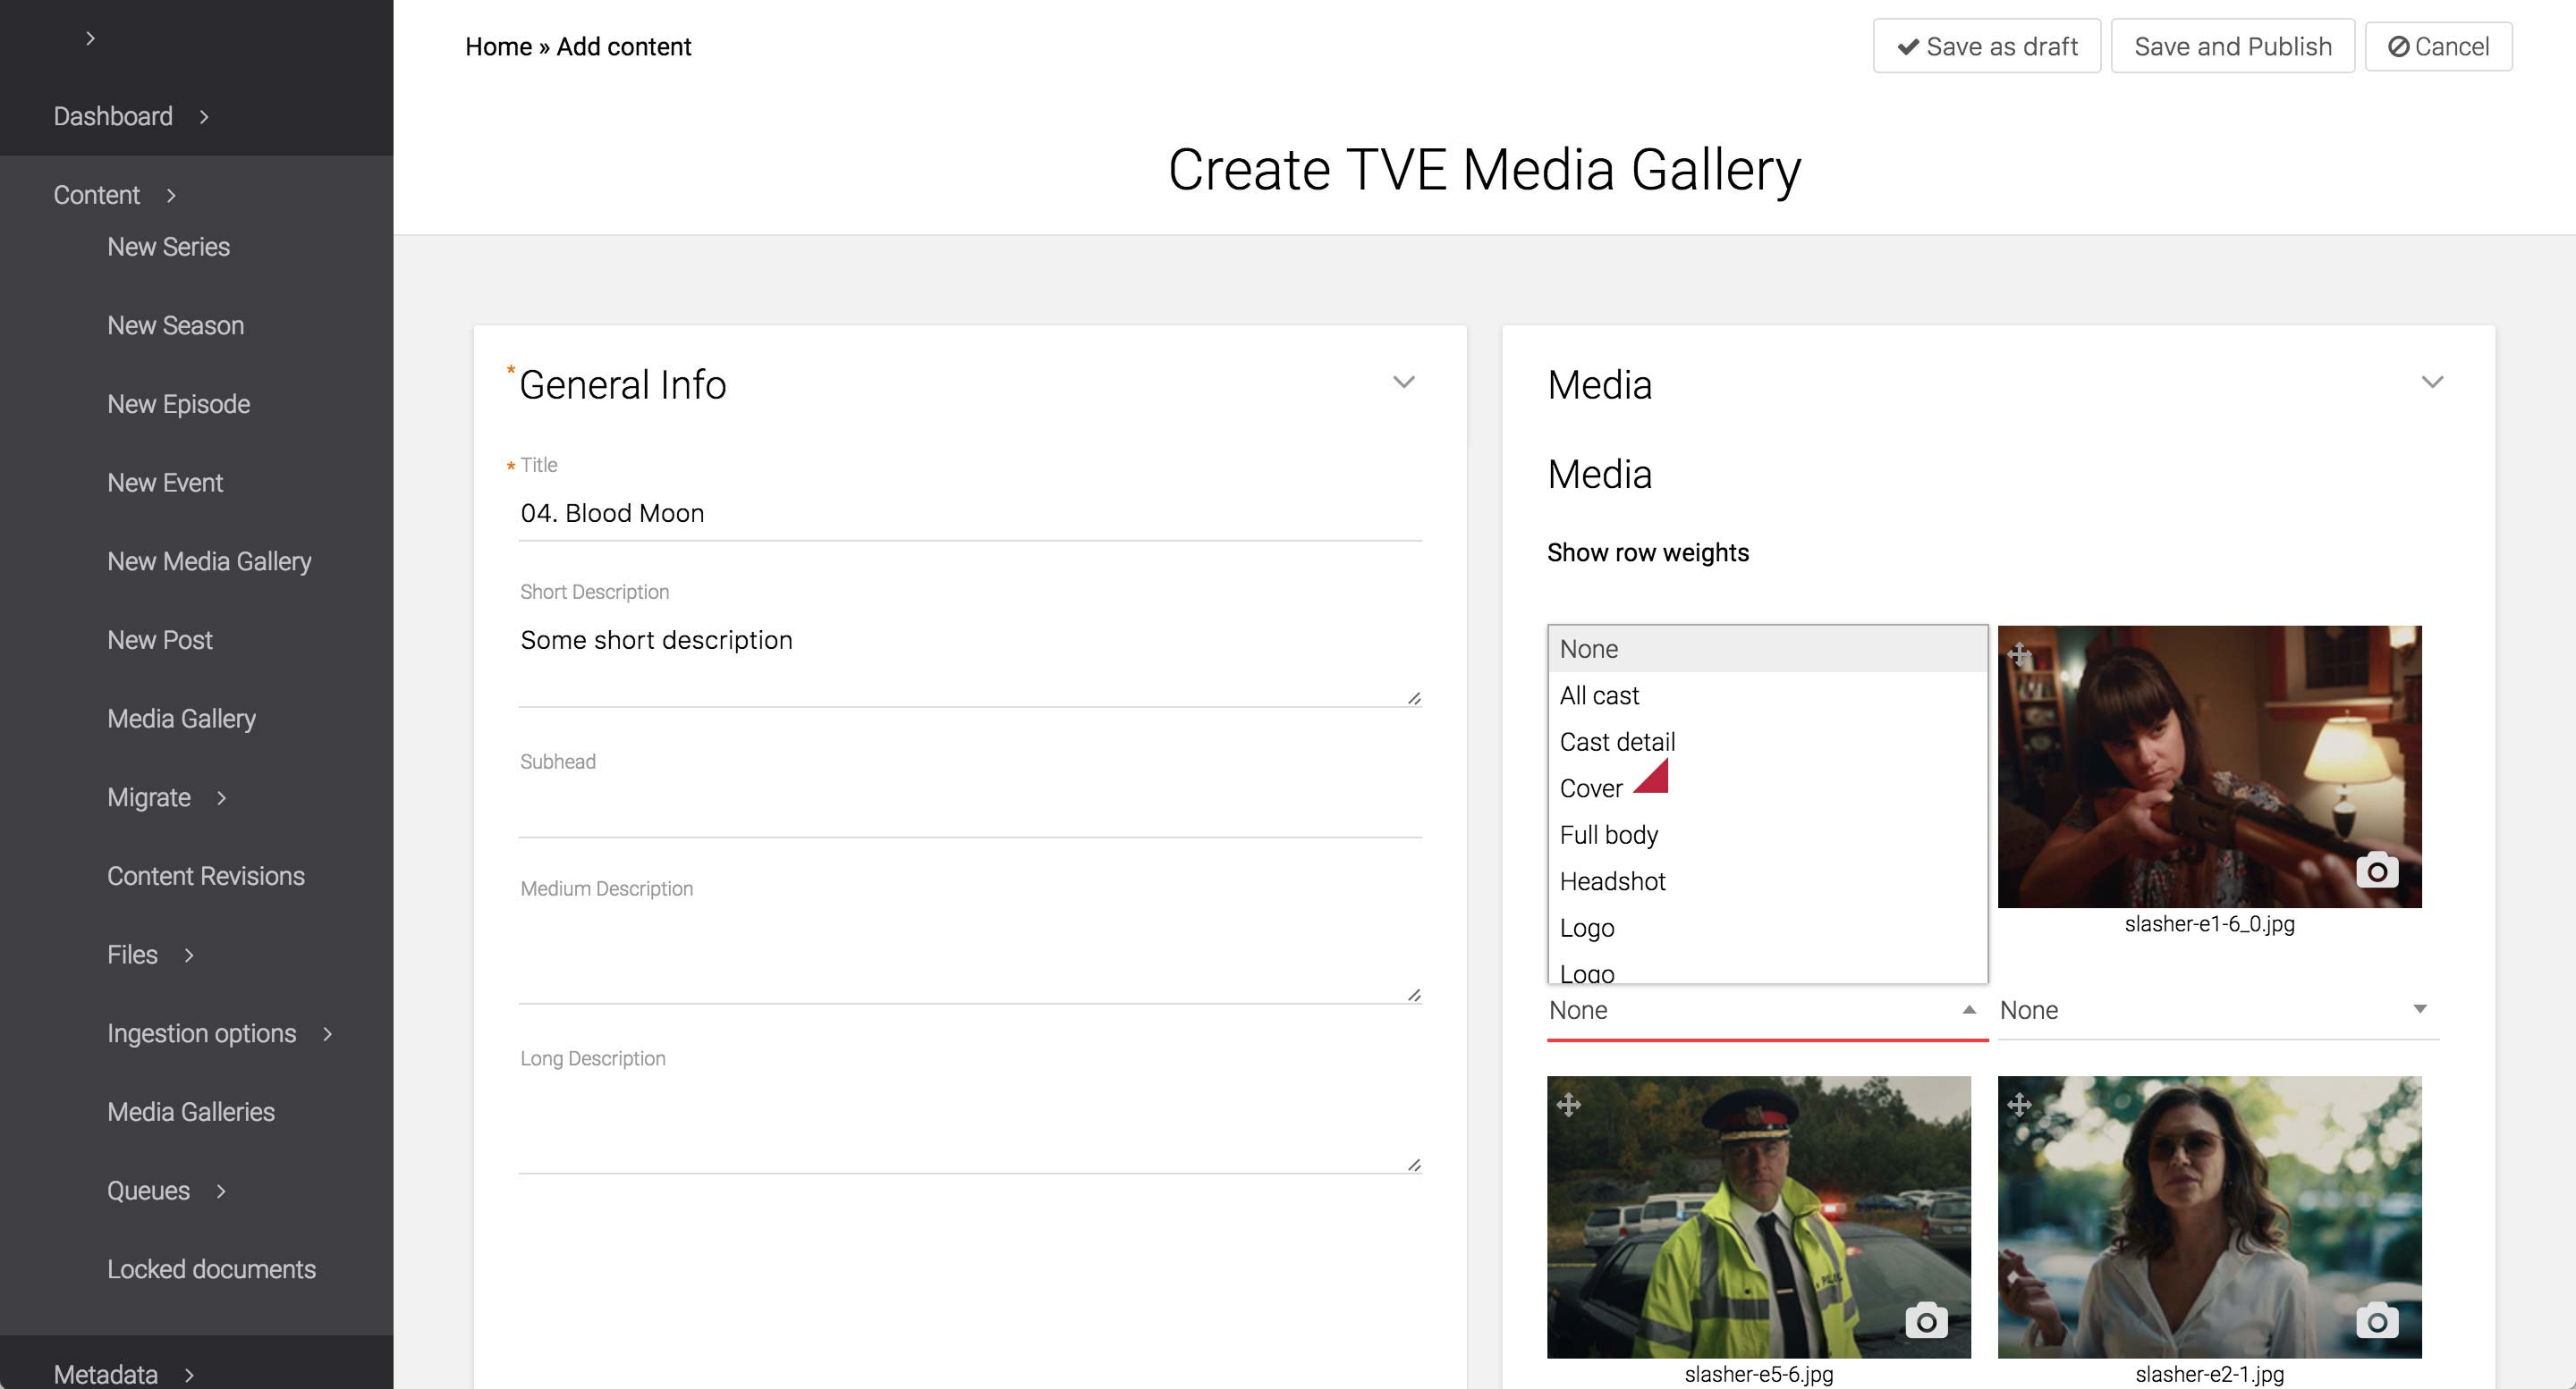The width and height of the screenshot is (2576, 1389).
Task: Open New Media Gallery in sidebar
Action: (209, 561)
